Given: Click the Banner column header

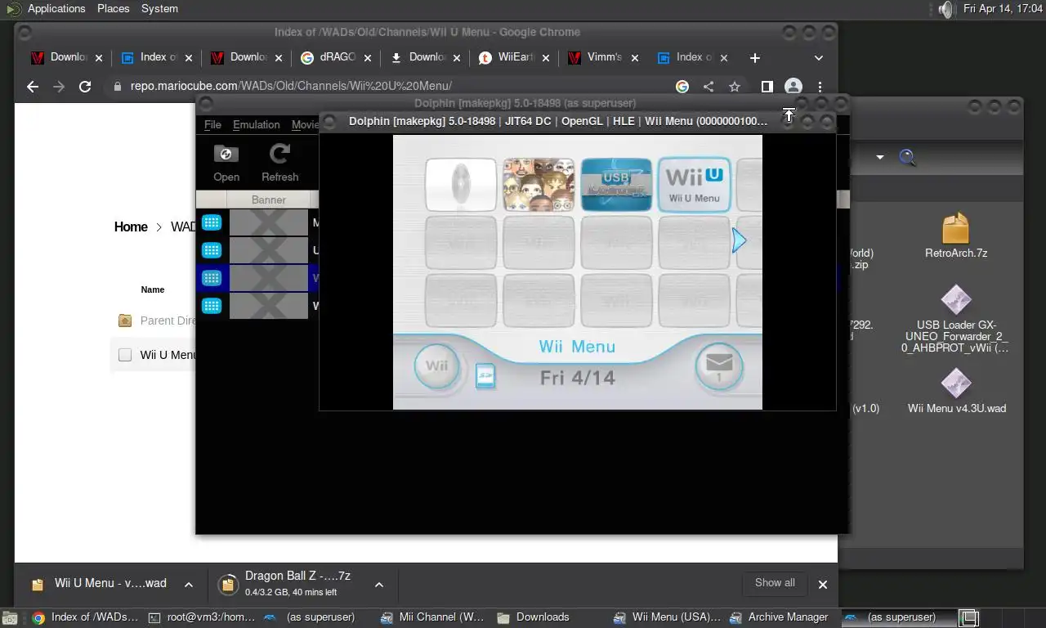Looking at the screenshot, I should (x=269, y=200).
